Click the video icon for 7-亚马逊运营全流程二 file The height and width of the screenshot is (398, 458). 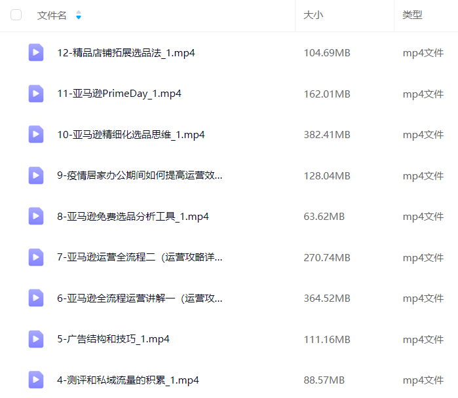click(36, 257)
